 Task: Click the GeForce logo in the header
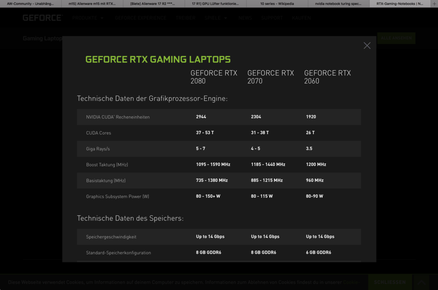click(42, 18)
